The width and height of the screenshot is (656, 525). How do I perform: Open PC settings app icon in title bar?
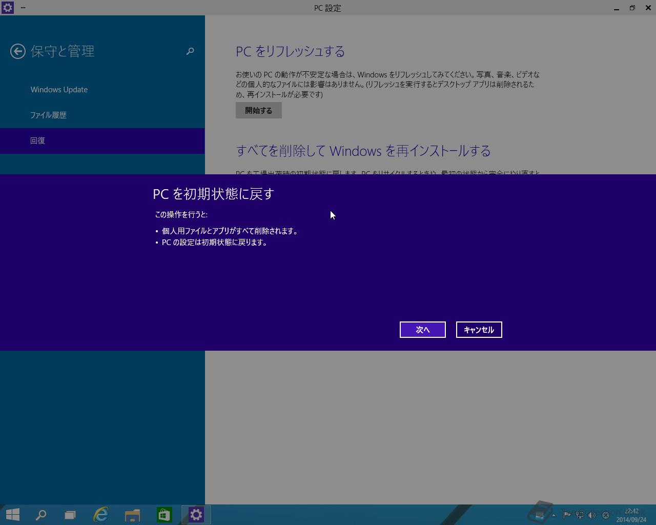point(7,8)
